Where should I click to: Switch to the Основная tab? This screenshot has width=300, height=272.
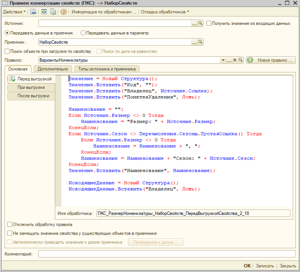click(x=18, y=69)
